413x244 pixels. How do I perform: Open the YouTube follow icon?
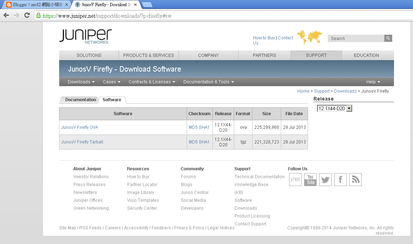pyautogui.click(x=310, y=180)
